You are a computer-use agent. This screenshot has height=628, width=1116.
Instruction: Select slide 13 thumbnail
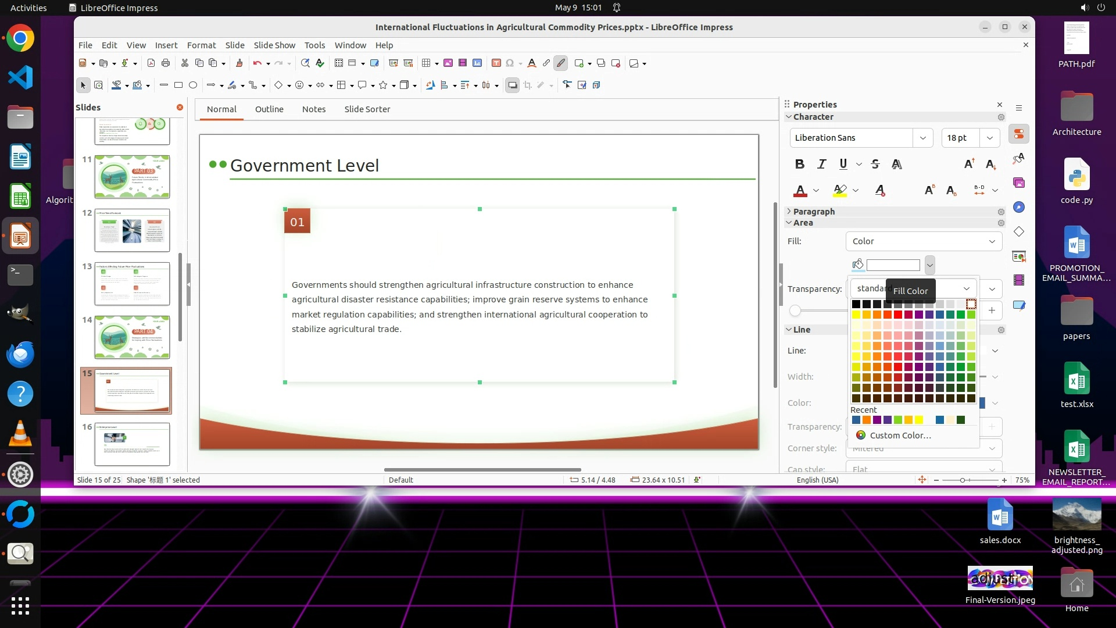(x=132, y=283)
